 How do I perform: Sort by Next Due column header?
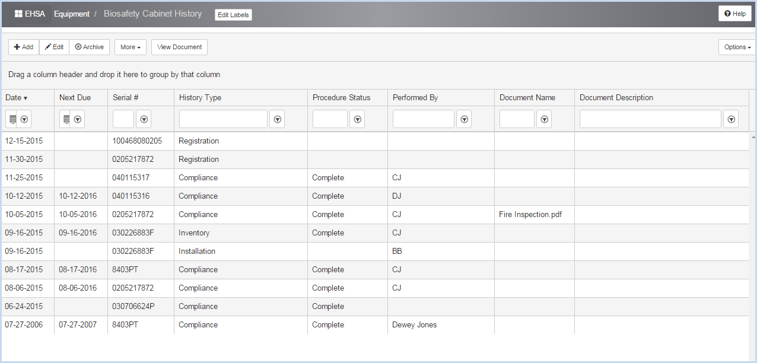click(x=81, y=97)
